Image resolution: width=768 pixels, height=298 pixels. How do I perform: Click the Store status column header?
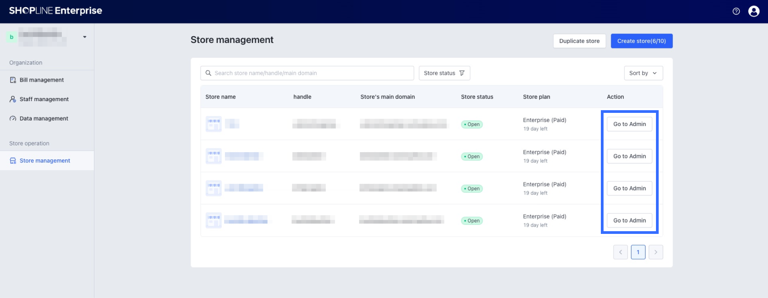click(x=477, y=97)
